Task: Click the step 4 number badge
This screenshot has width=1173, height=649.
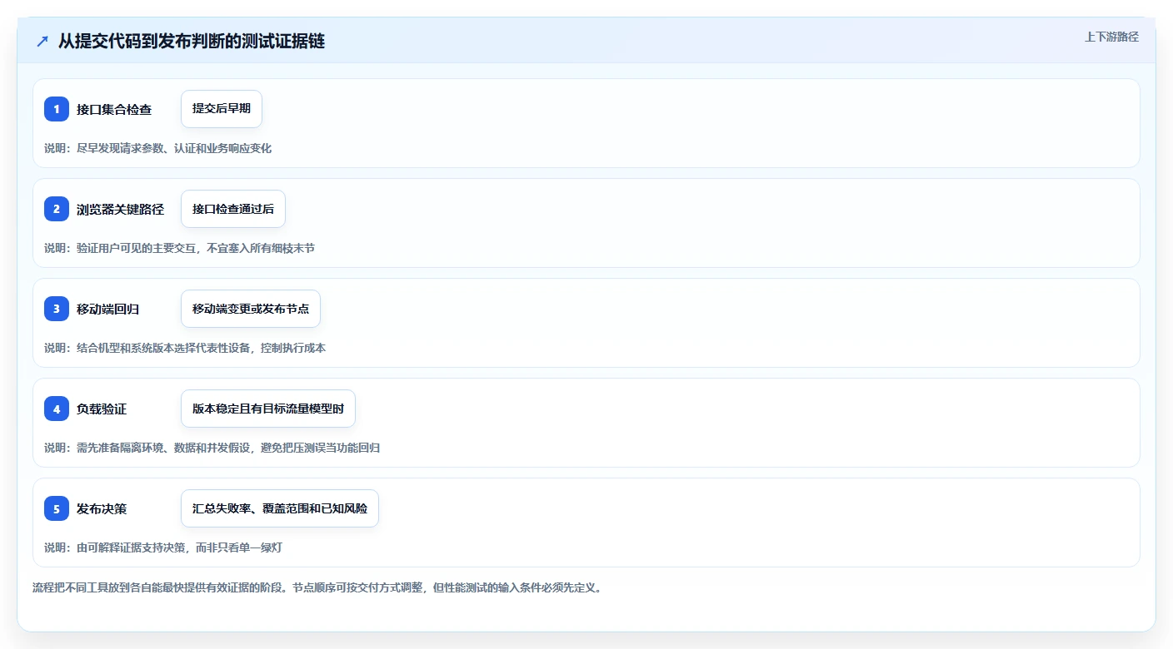Action: point(57,409)
